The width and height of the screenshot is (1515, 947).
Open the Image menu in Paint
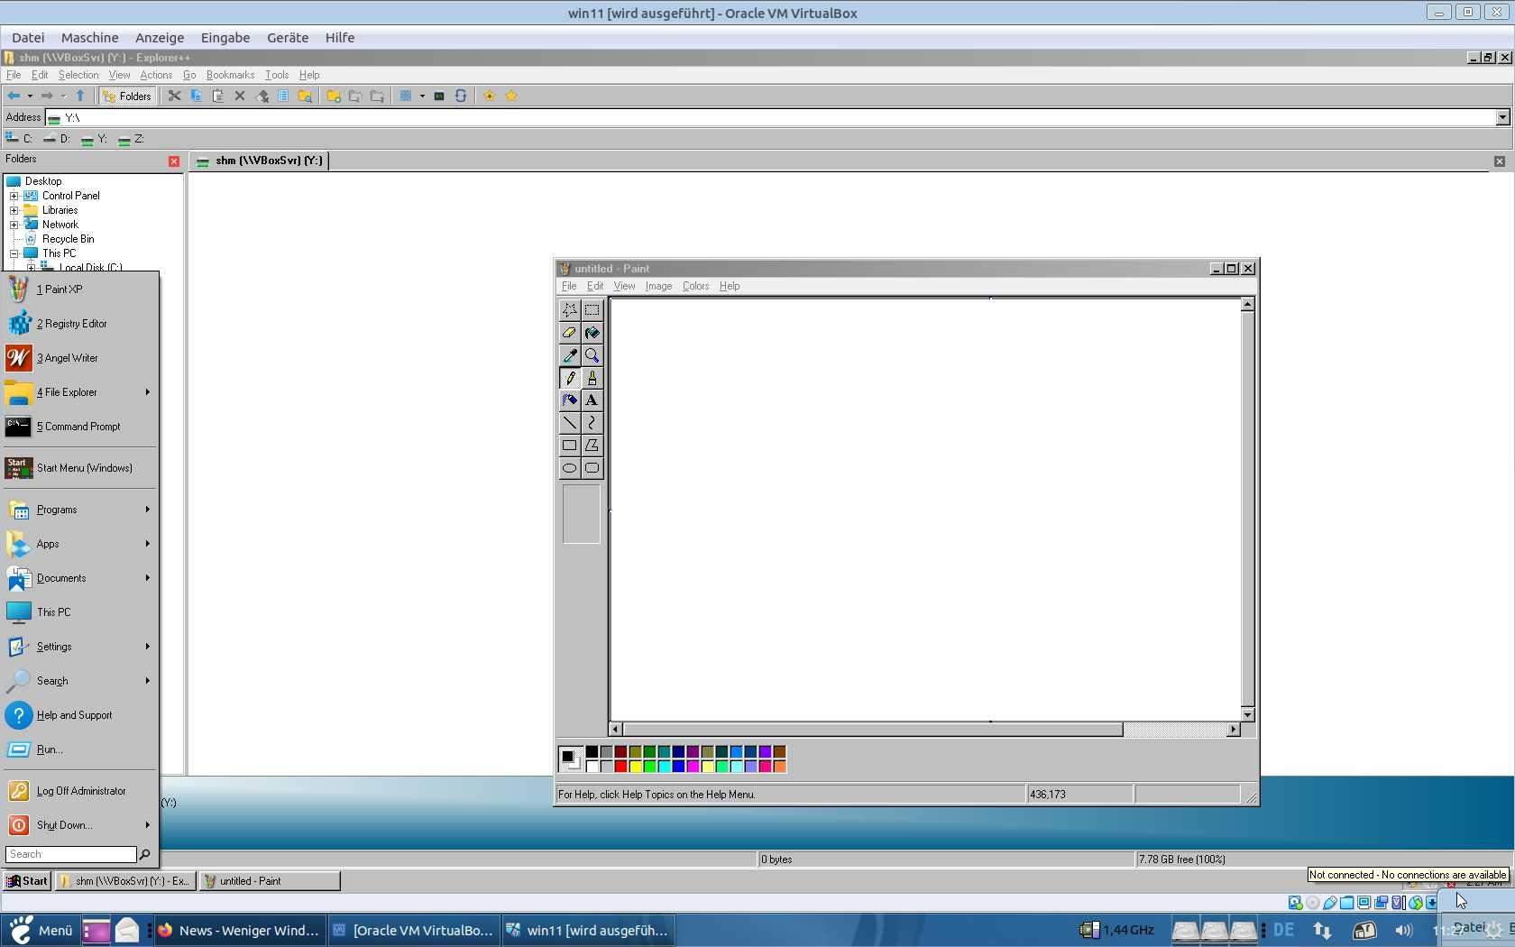657,286
